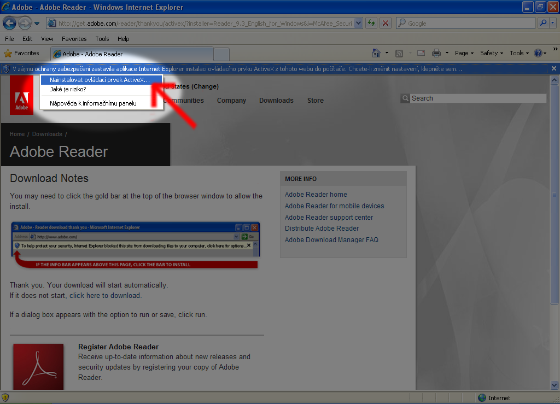Expand the command bar overflow chevron
The width and height of the screenshot is (560, 404).
tap(556, 49)
